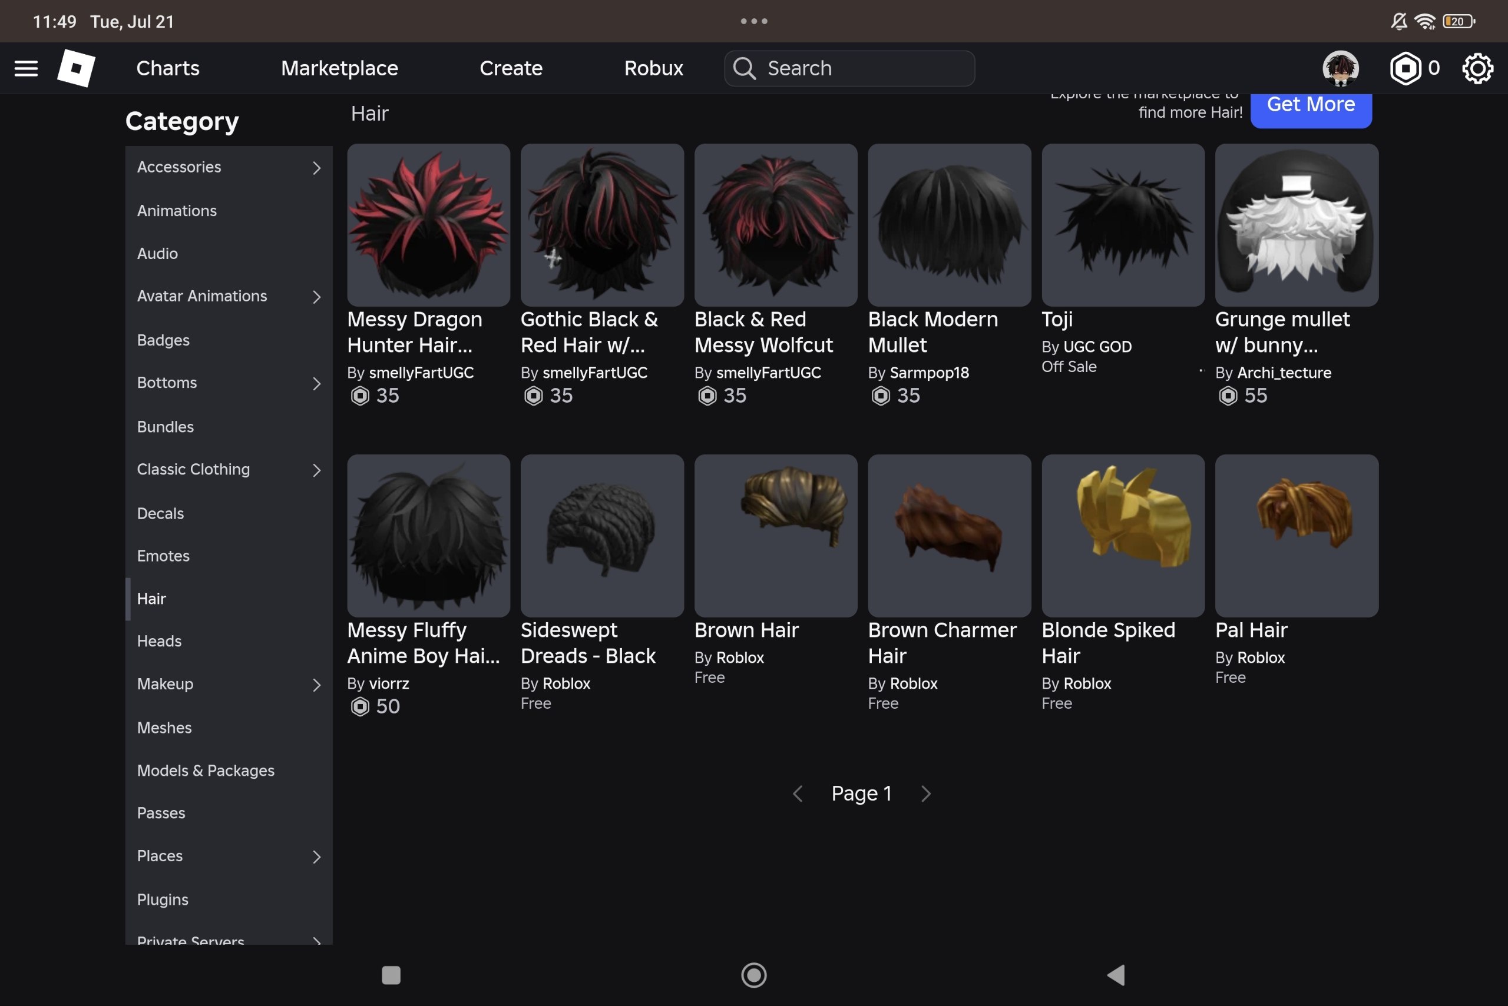This screenshot has height=1006, width=1508.
Task: Tap the Android recent apps square
Action: [391, 975]
